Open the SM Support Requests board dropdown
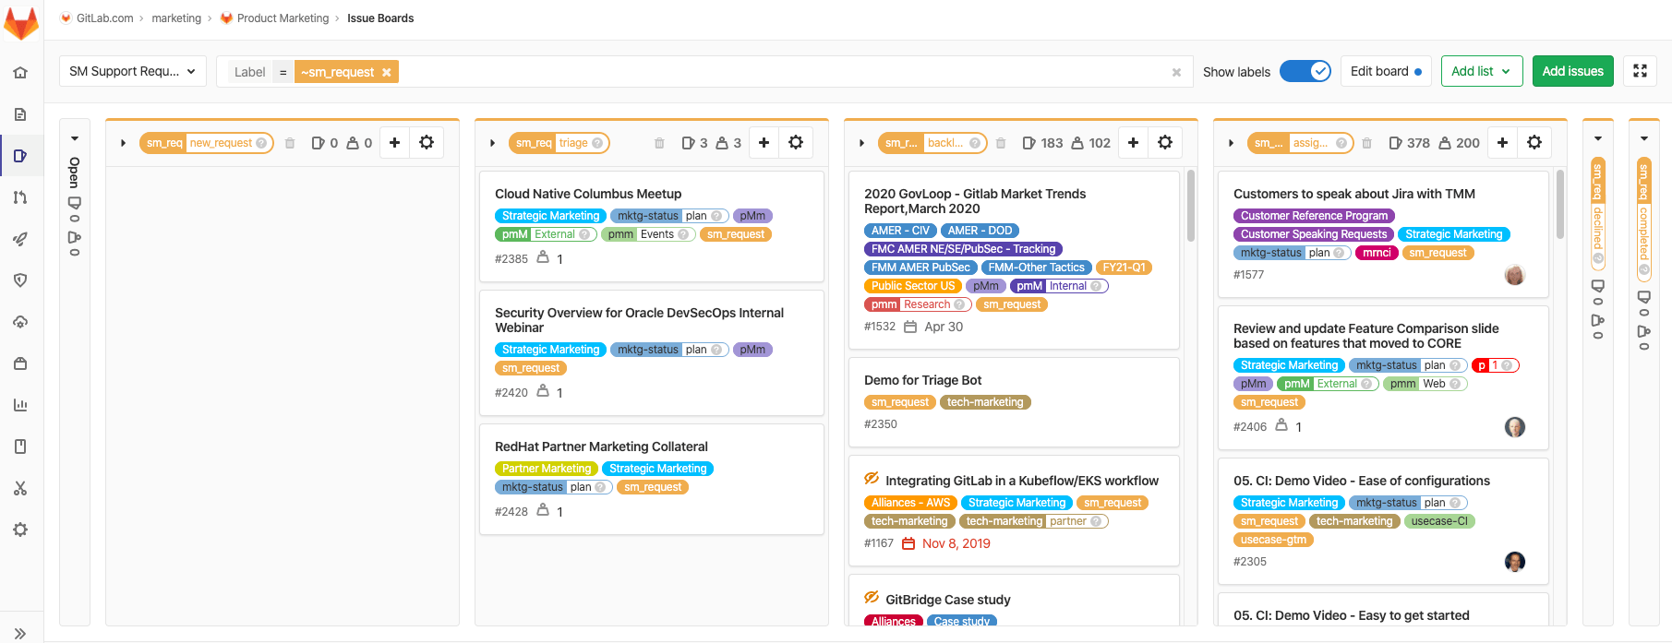Screen dimensions: 1672x643 [x=133, y=71]
